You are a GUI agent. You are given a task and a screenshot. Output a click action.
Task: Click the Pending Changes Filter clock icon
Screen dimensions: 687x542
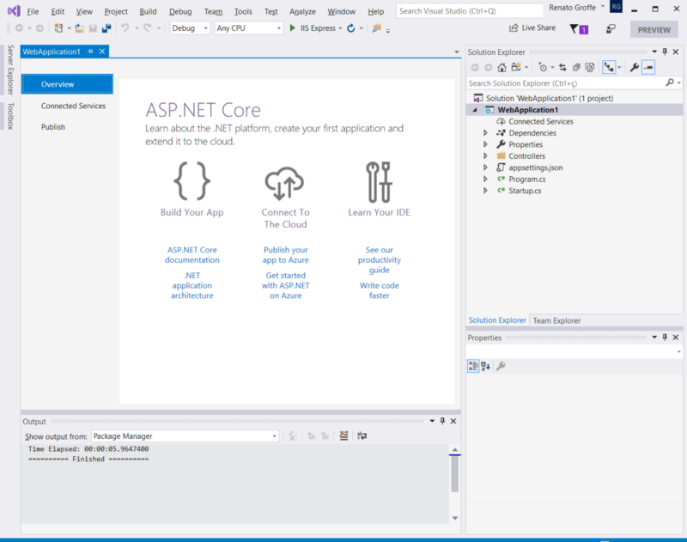pos(543,68)
